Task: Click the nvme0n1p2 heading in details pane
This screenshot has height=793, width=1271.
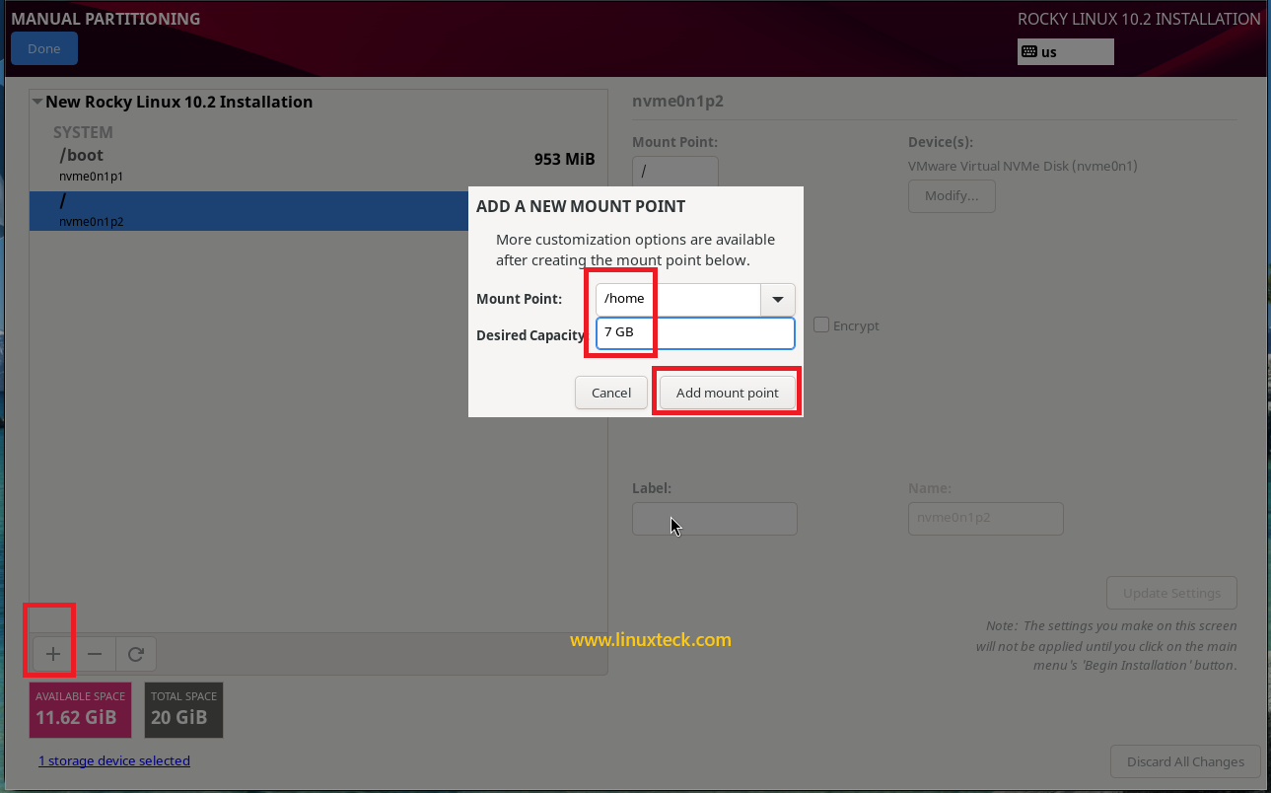Action: pos(678,102)
